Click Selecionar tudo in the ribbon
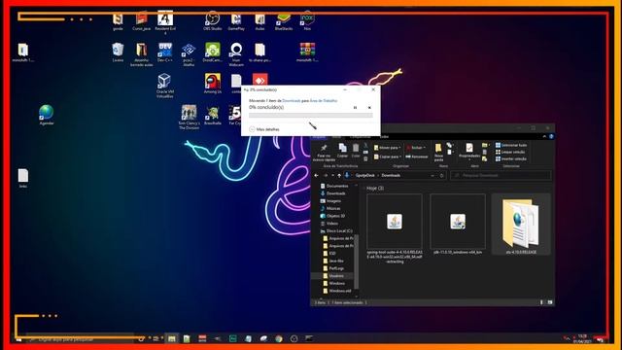The height and width of the screenshot is (350, 622). (x=511, y=145)
